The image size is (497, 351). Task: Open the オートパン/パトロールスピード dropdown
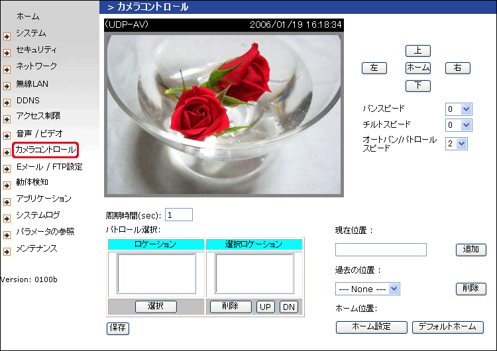click(x=456, y=144)
